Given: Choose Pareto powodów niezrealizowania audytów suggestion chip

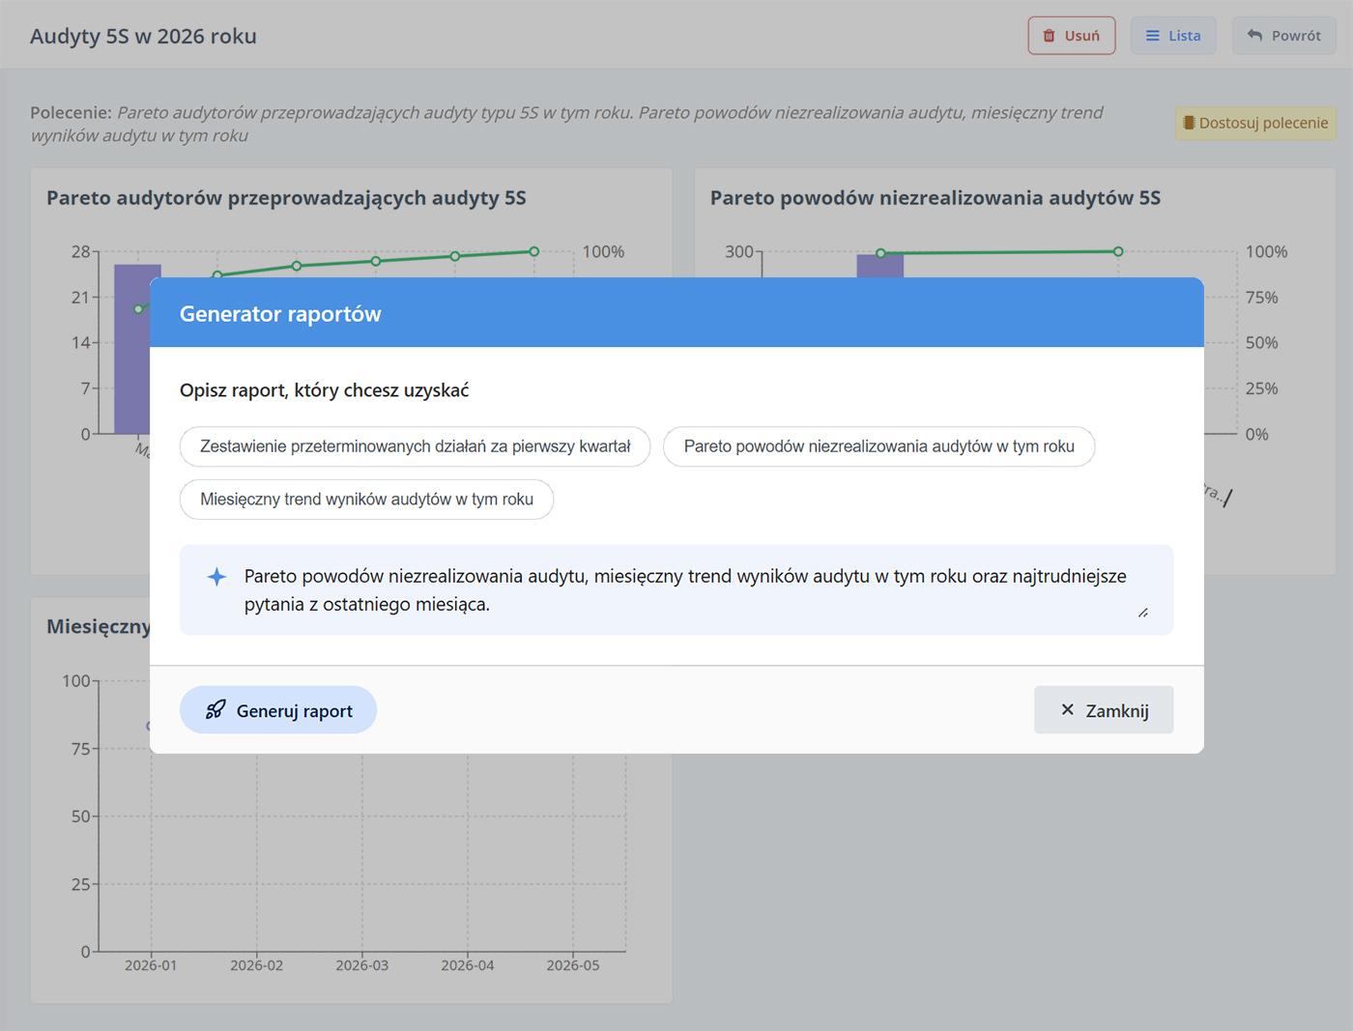Looking at the screenshot, I should [x=878, y=446].
